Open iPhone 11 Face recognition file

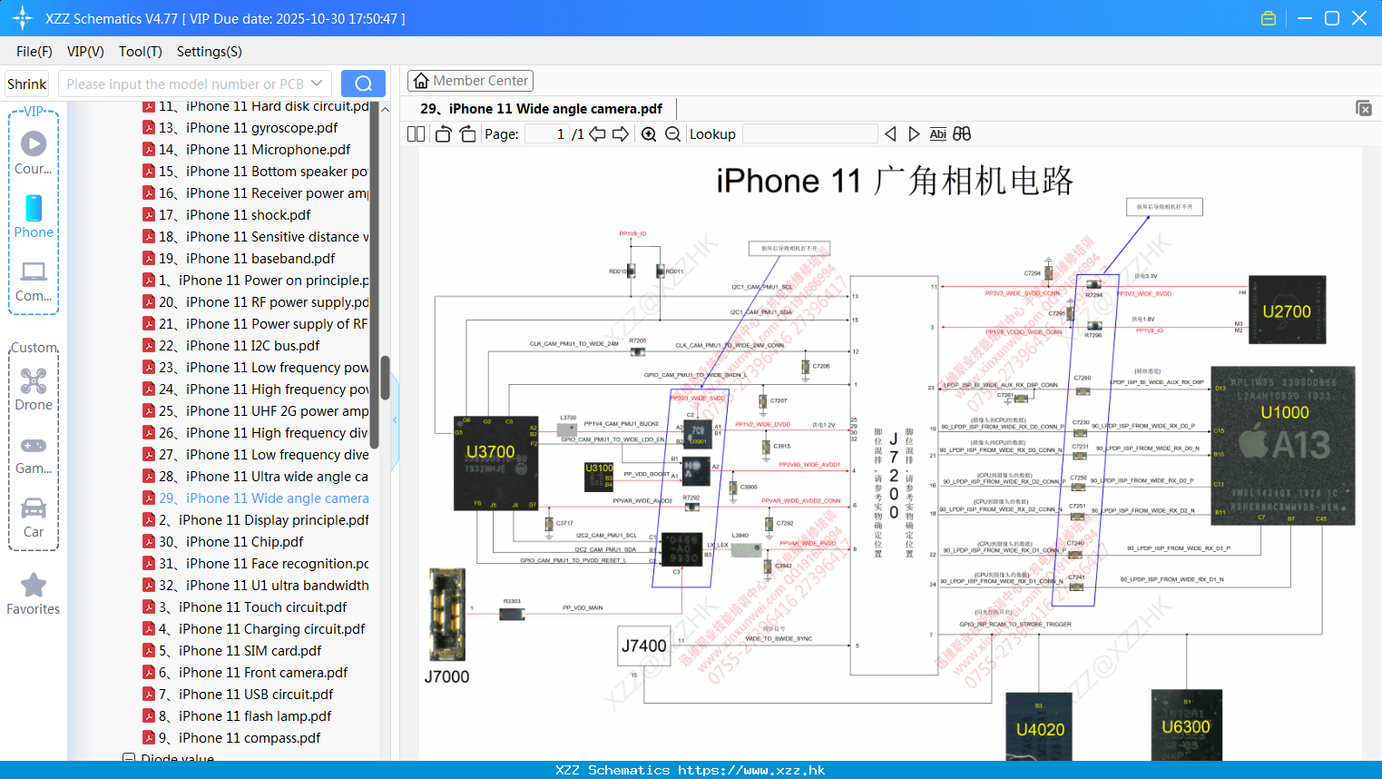[x=256, y=564]
